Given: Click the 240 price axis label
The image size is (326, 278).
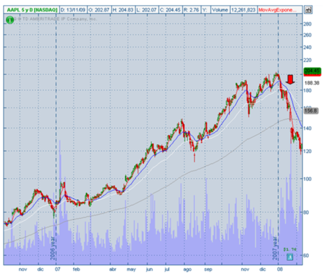Looking at the screenshot, I should point(307,48).
